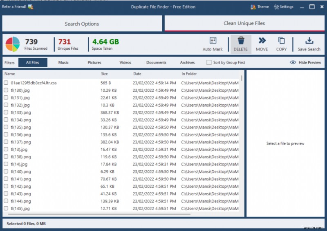Screen dimensions: 327x231
Task: Filter results by Pictures
Action: click(94, 63)
